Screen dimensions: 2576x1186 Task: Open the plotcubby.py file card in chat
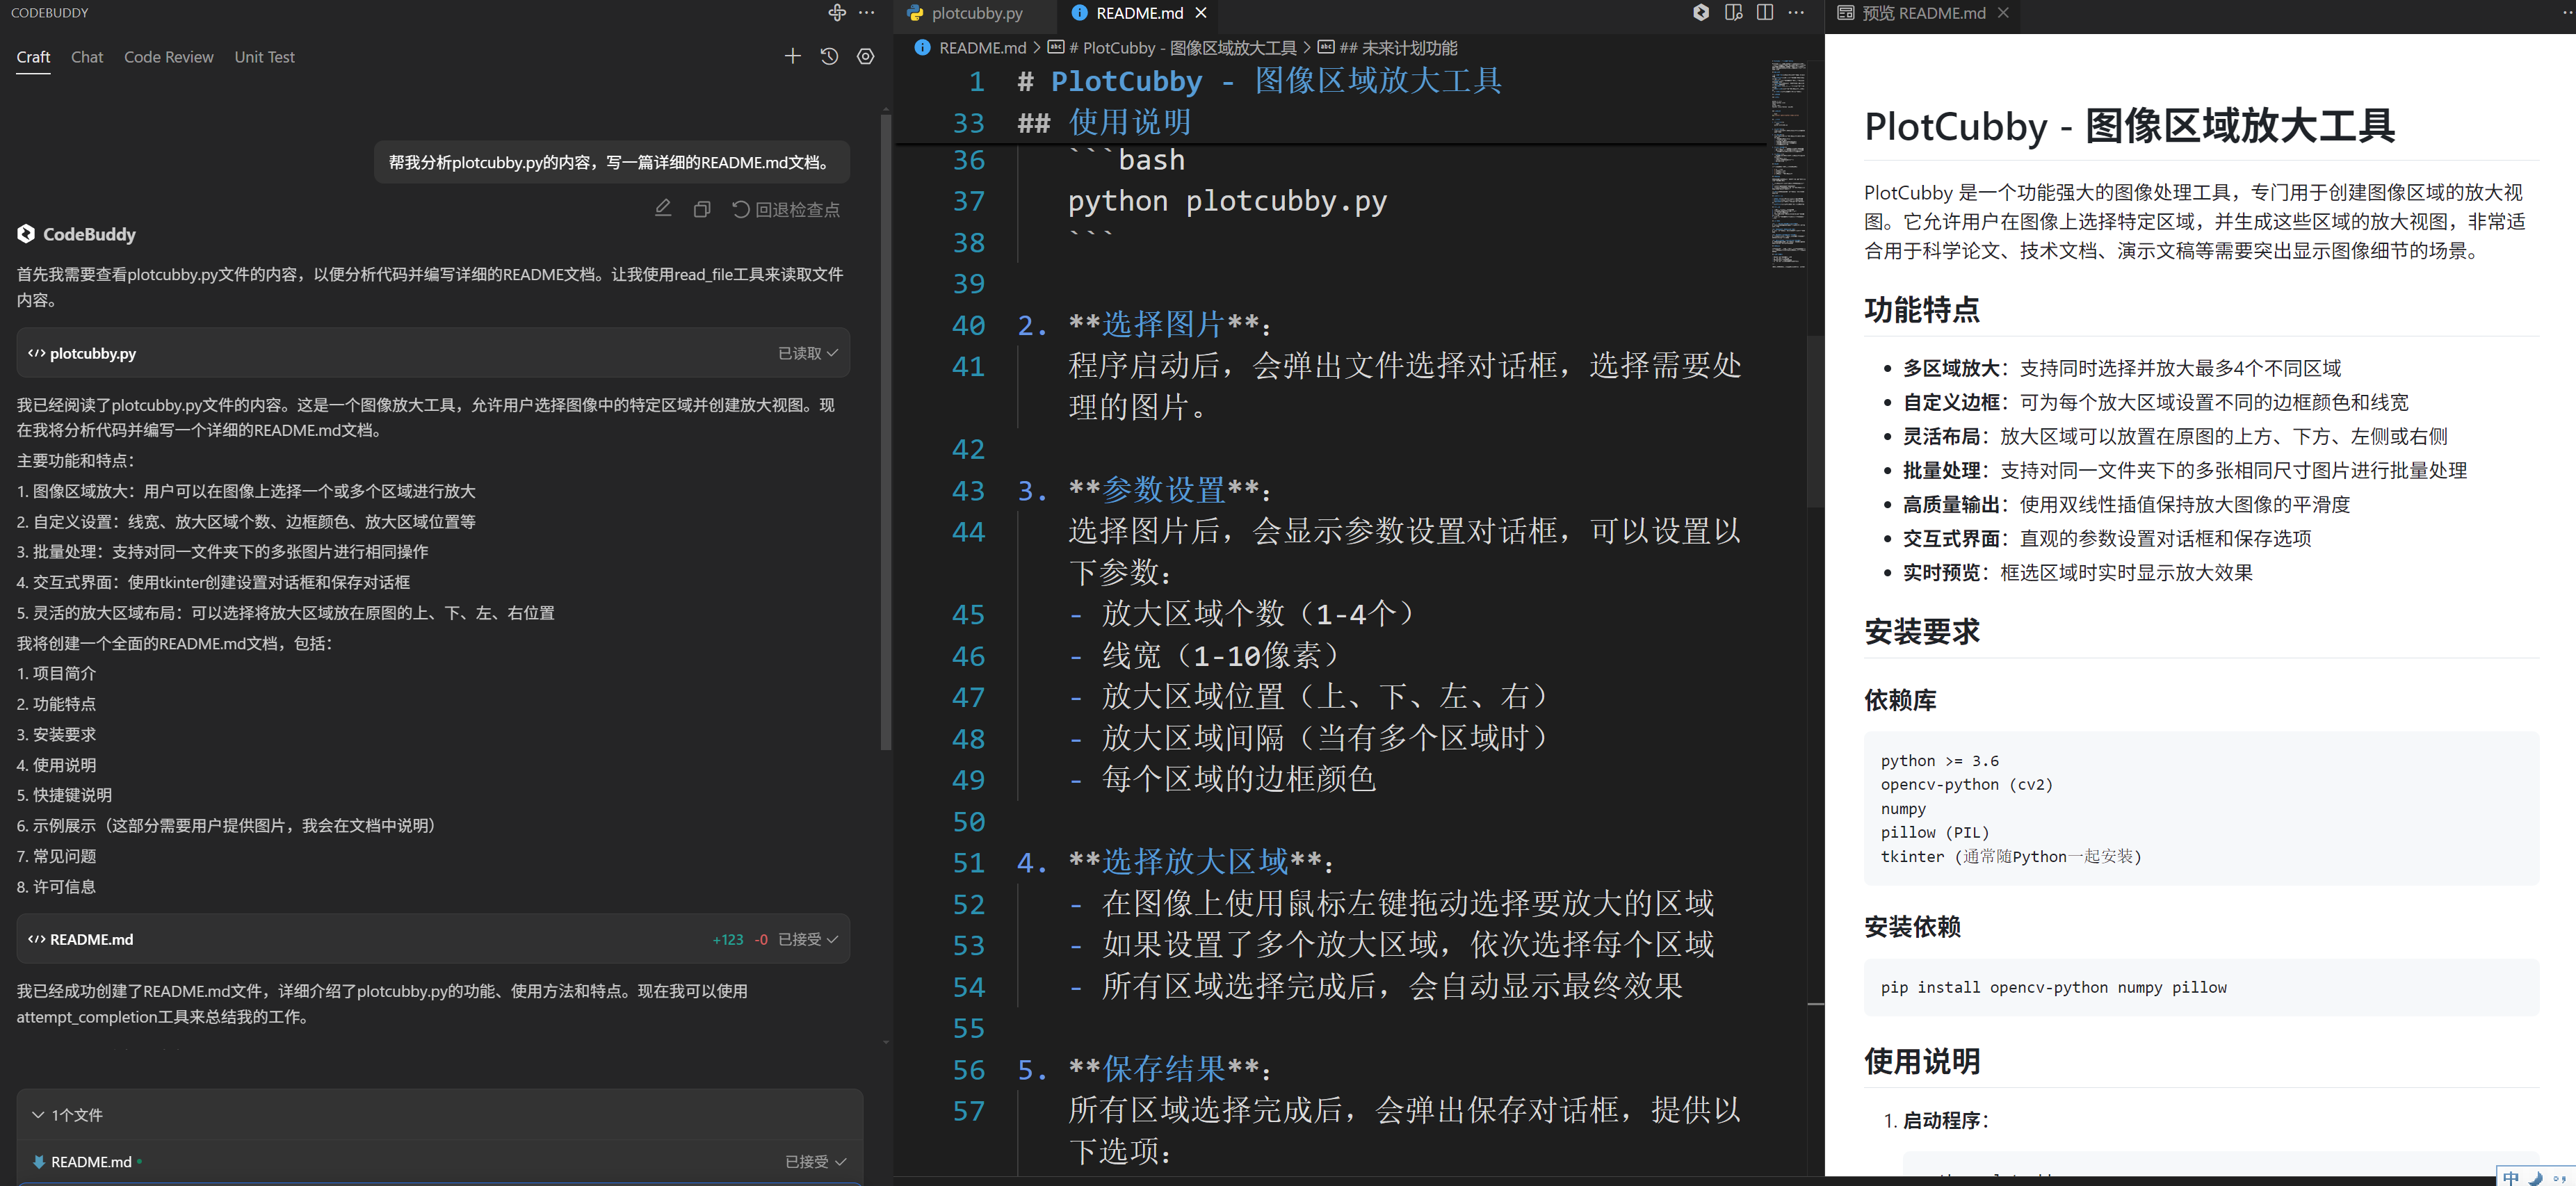pyautogui.click(x=433, y=353)
